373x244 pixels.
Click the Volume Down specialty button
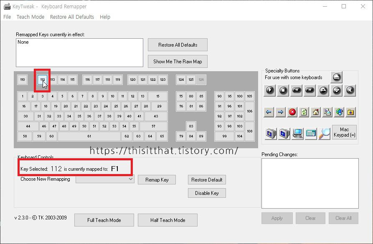[x=337, y=90]
